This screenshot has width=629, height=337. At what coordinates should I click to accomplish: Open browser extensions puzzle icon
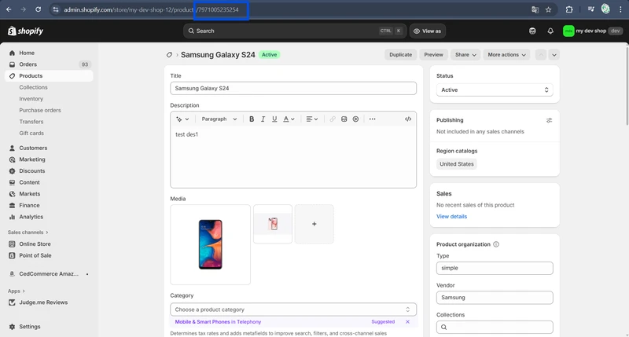[568, 9]
